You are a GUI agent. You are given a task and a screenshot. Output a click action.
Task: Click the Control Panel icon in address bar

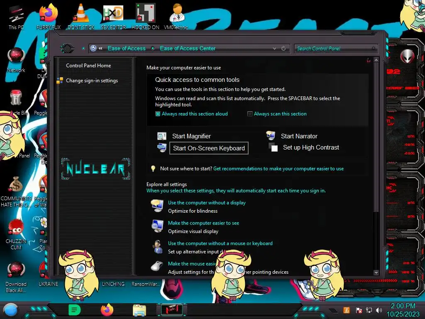(93, 48)
